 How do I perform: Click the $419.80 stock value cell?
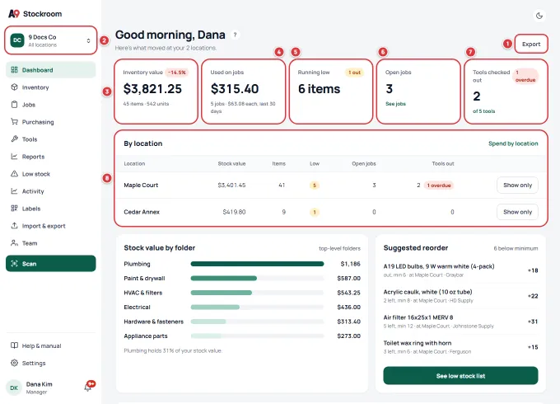(x=234, y=212)
